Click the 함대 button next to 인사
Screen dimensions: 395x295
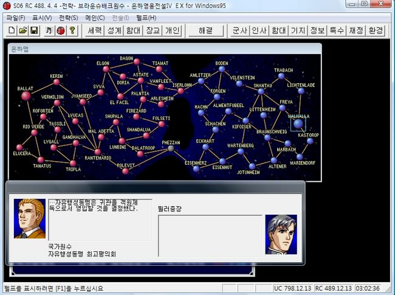coord(278,31)
